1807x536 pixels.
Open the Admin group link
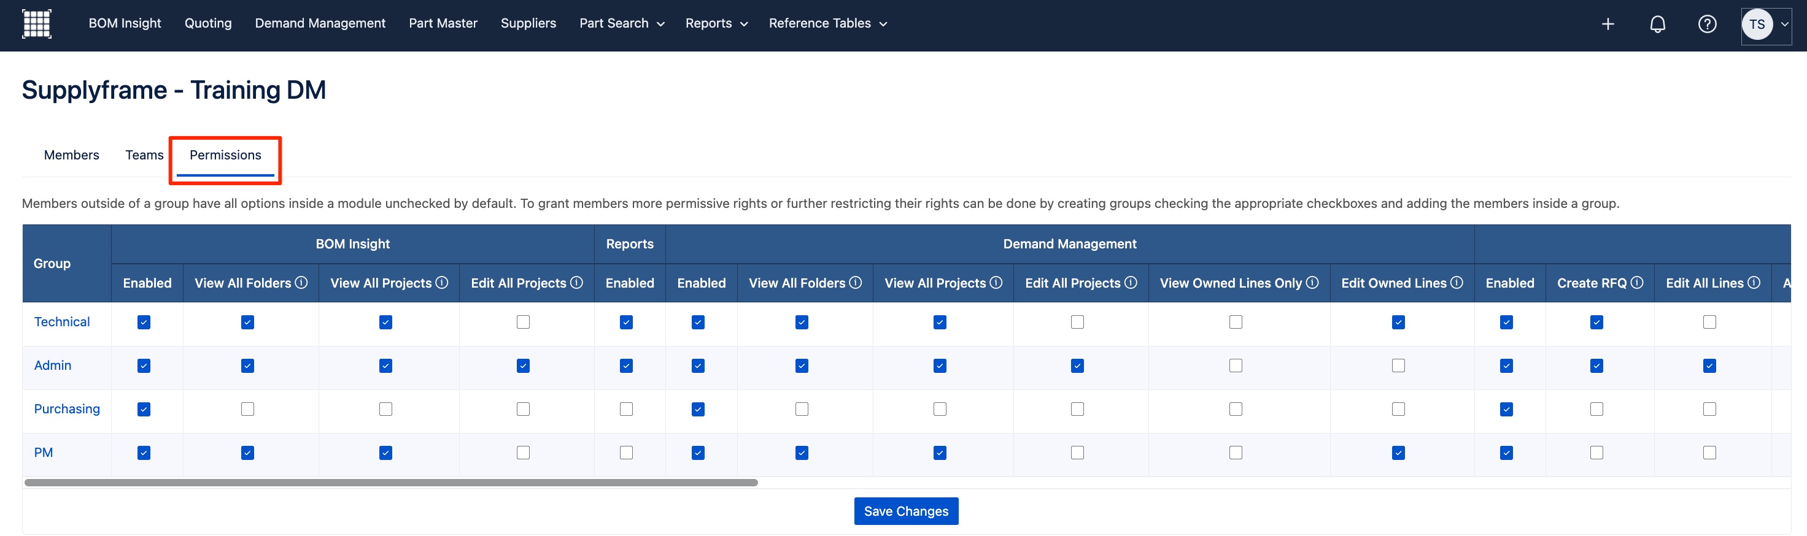(53, 365)
